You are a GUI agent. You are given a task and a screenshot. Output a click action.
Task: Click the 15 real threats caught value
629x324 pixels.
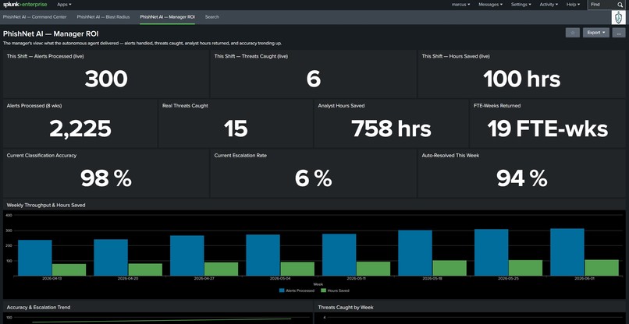236,129
